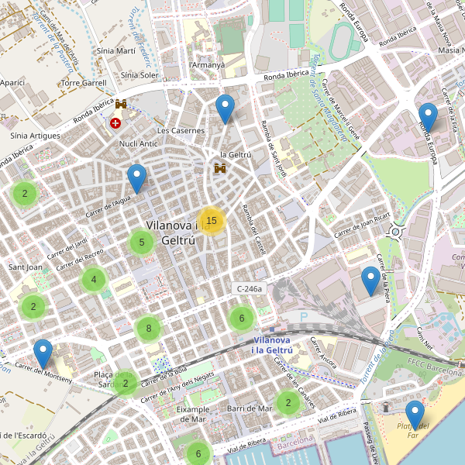465x465 pixels.
Task: Click the blue Vilanova i la Geltrú station label
Action: [272, 345]
